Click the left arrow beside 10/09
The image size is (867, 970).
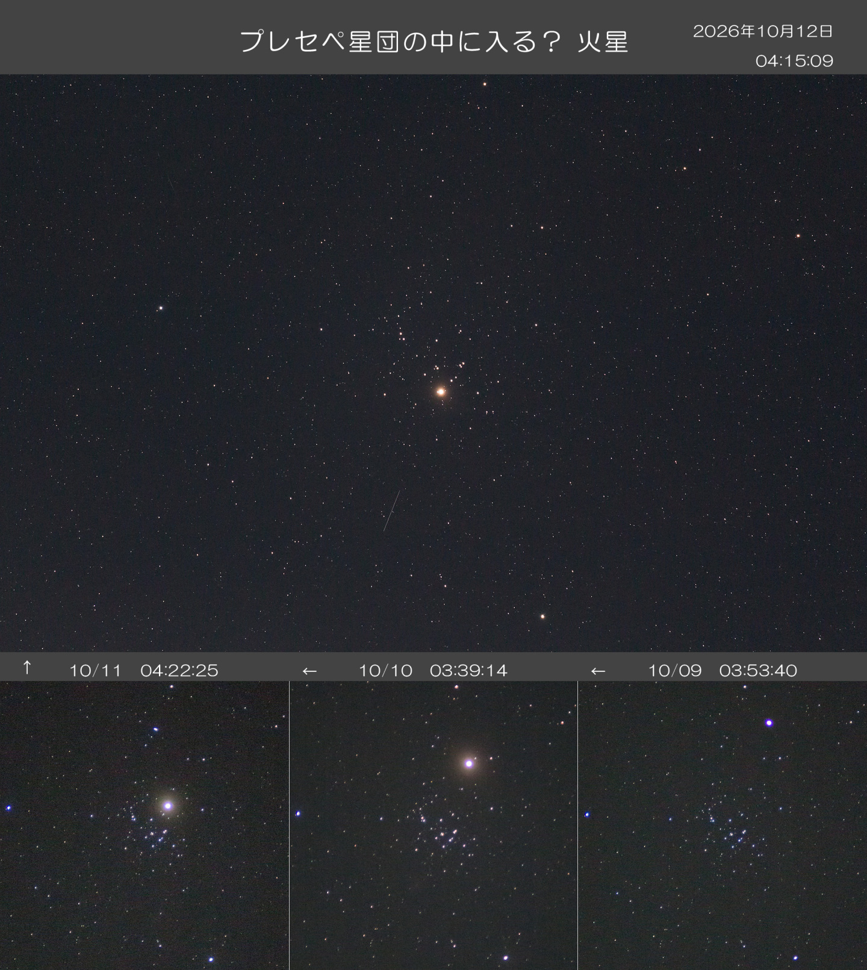point(598,671)
